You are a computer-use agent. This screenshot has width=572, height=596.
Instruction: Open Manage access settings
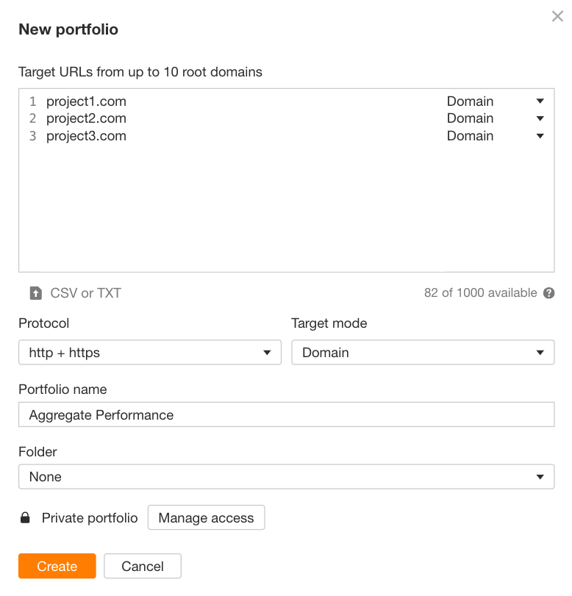(206, 517)
